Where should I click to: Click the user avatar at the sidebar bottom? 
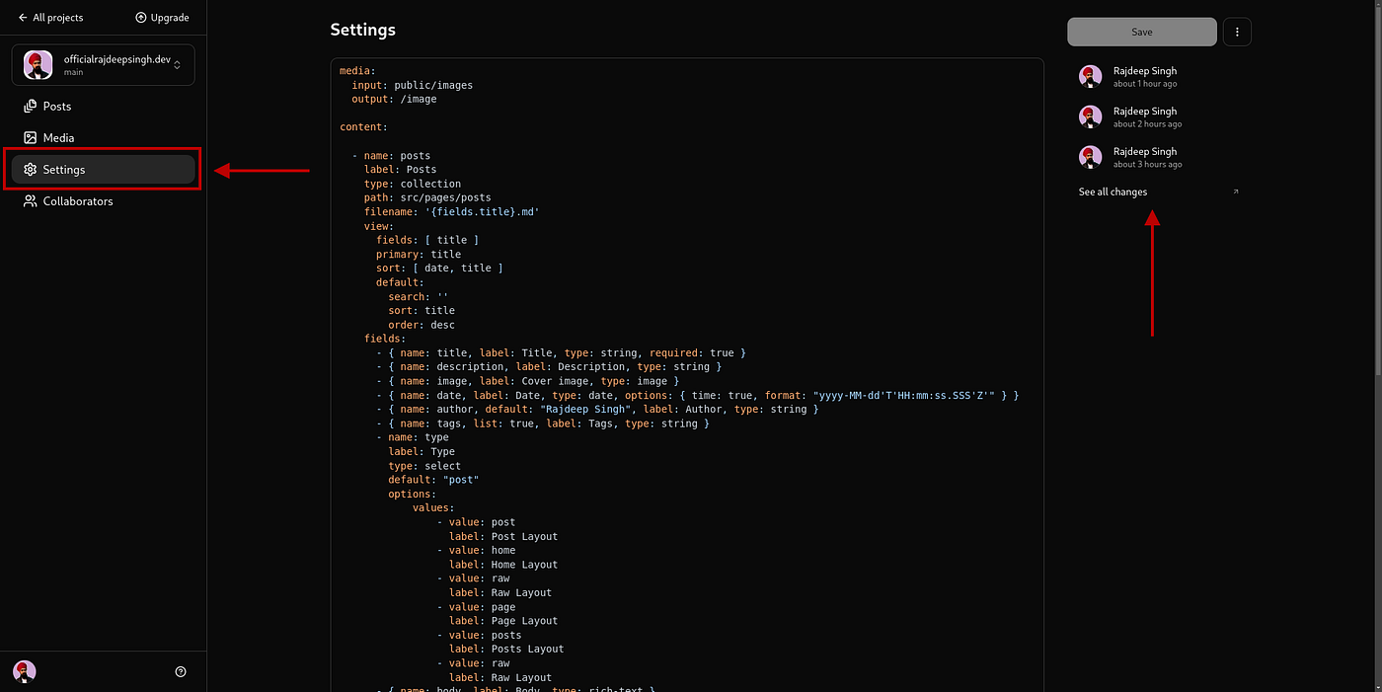click(x=25, y=671)
